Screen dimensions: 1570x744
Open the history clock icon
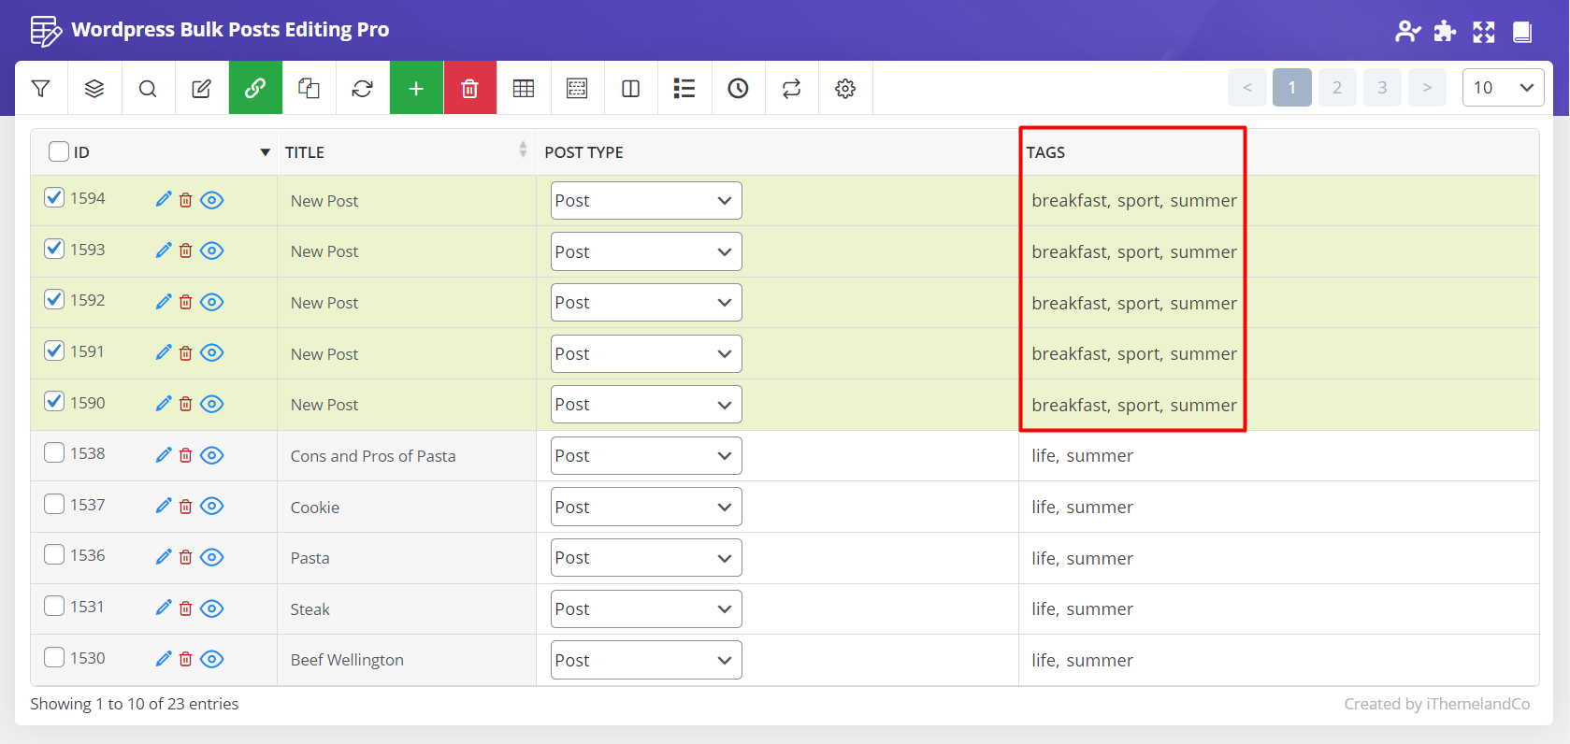tap(738, 88)
